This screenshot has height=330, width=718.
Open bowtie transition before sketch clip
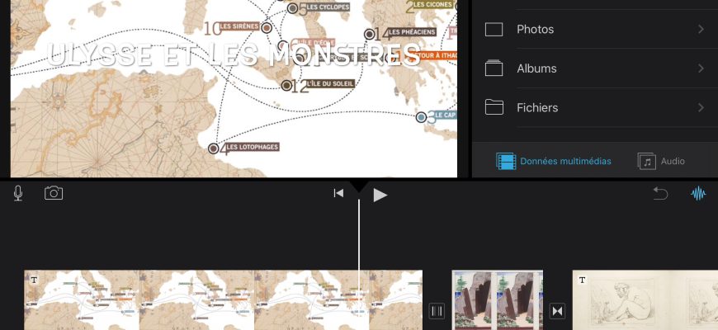(557, 311)
